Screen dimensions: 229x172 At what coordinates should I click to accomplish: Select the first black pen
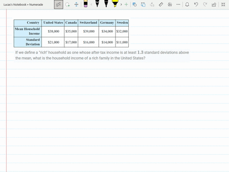97,3
